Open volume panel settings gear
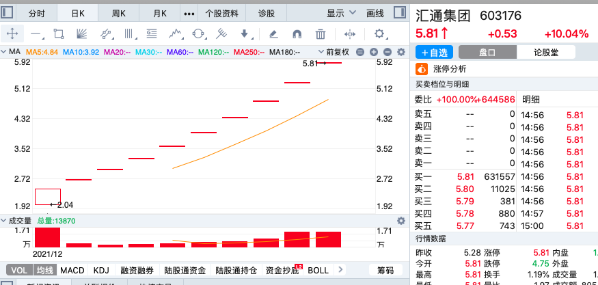 tap(401, 221)
